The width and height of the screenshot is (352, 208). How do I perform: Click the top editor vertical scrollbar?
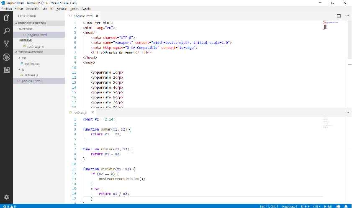click(350, 39)
